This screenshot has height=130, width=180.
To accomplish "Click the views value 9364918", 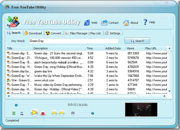I will [x=133, y=71].
